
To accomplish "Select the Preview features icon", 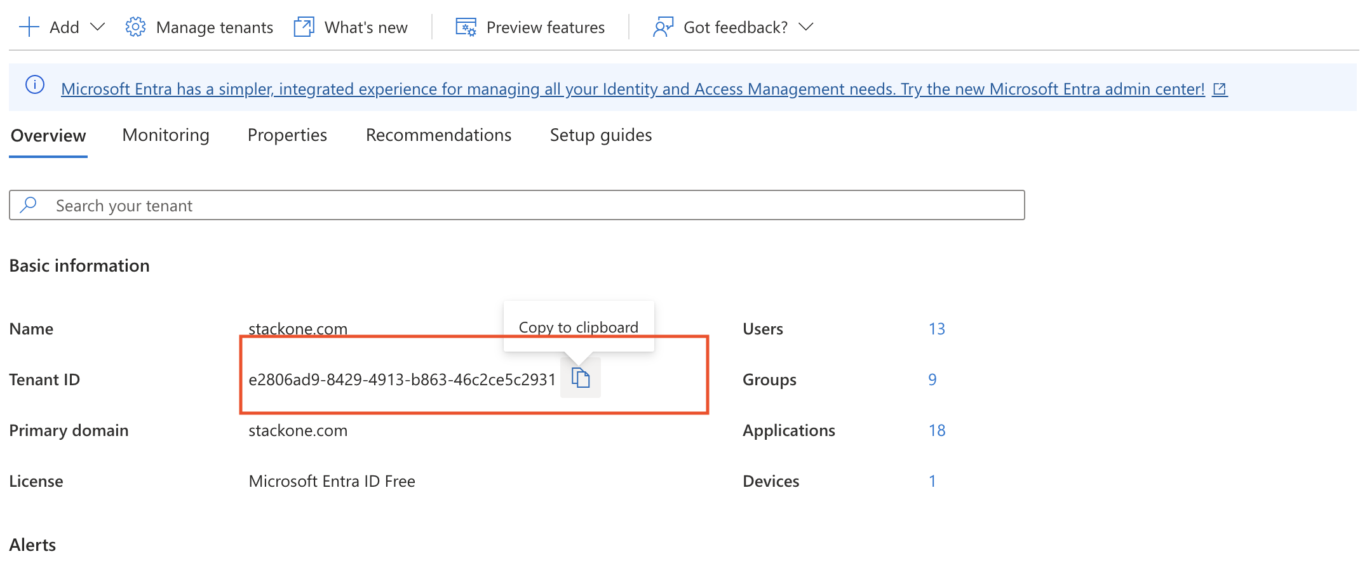I will [x=464, y=27].
